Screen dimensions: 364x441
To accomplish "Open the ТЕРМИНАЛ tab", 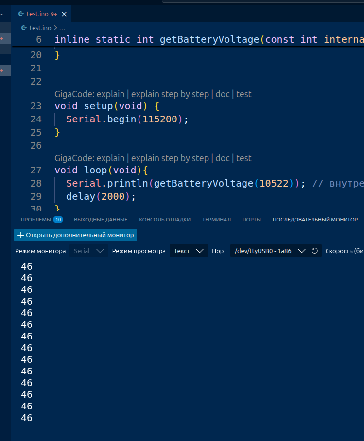I will point(216,220).
